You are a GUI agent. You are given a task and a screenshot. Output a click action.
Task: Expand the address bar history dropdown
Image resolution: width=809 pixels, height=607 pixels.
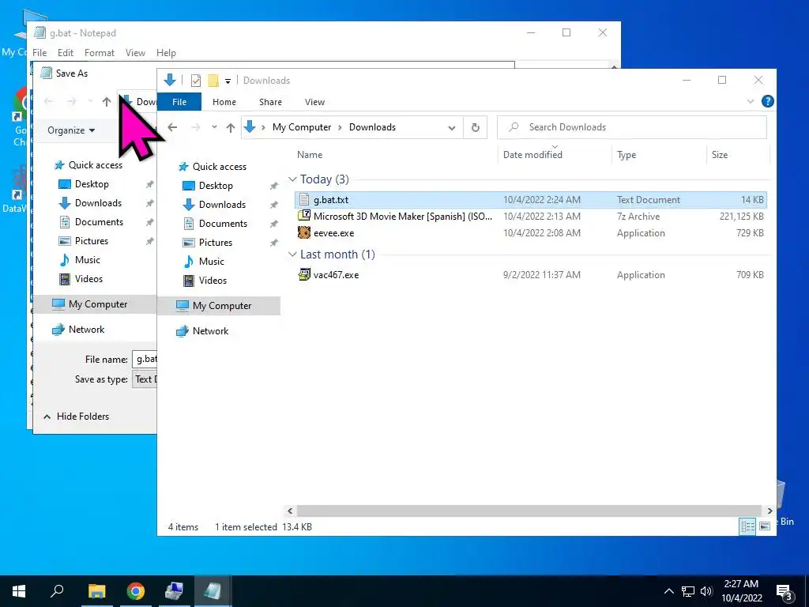click(451, 127)
